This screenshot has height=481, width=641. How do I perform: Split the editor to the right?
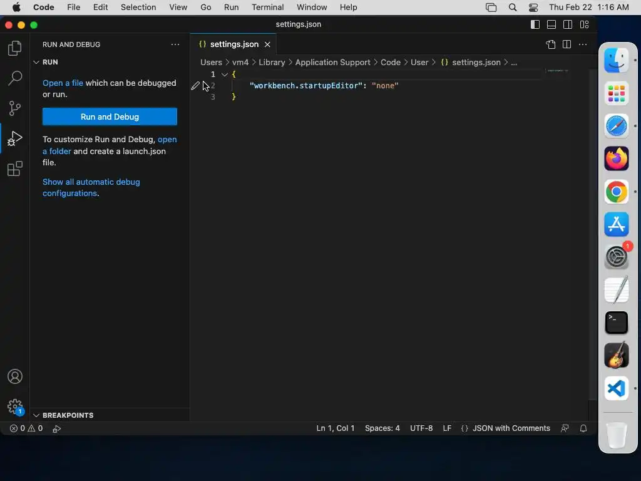point(567,44)
